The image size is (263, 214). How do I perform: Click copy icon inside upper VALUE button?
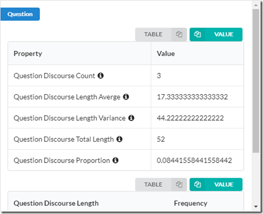[198, 34]
